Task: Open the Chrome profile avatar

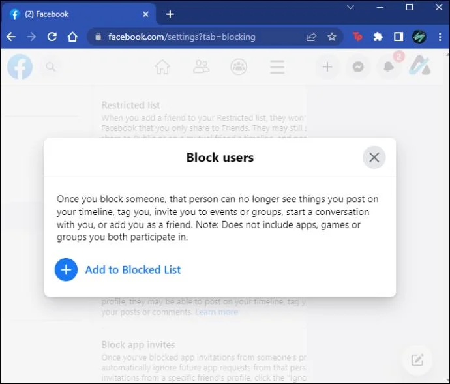Action: point(419,37)
